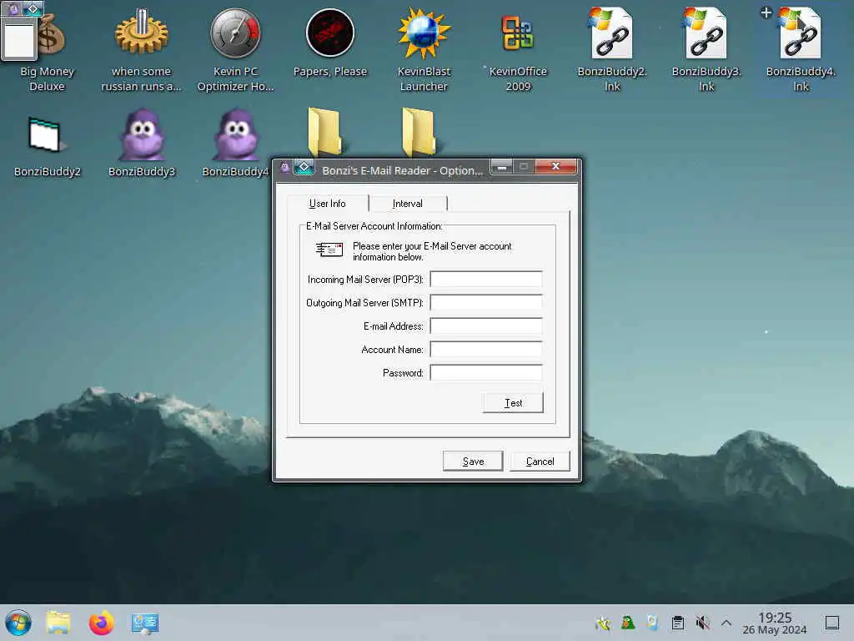Switch to the User Info tab
The image size is (854, 641).
327,204
